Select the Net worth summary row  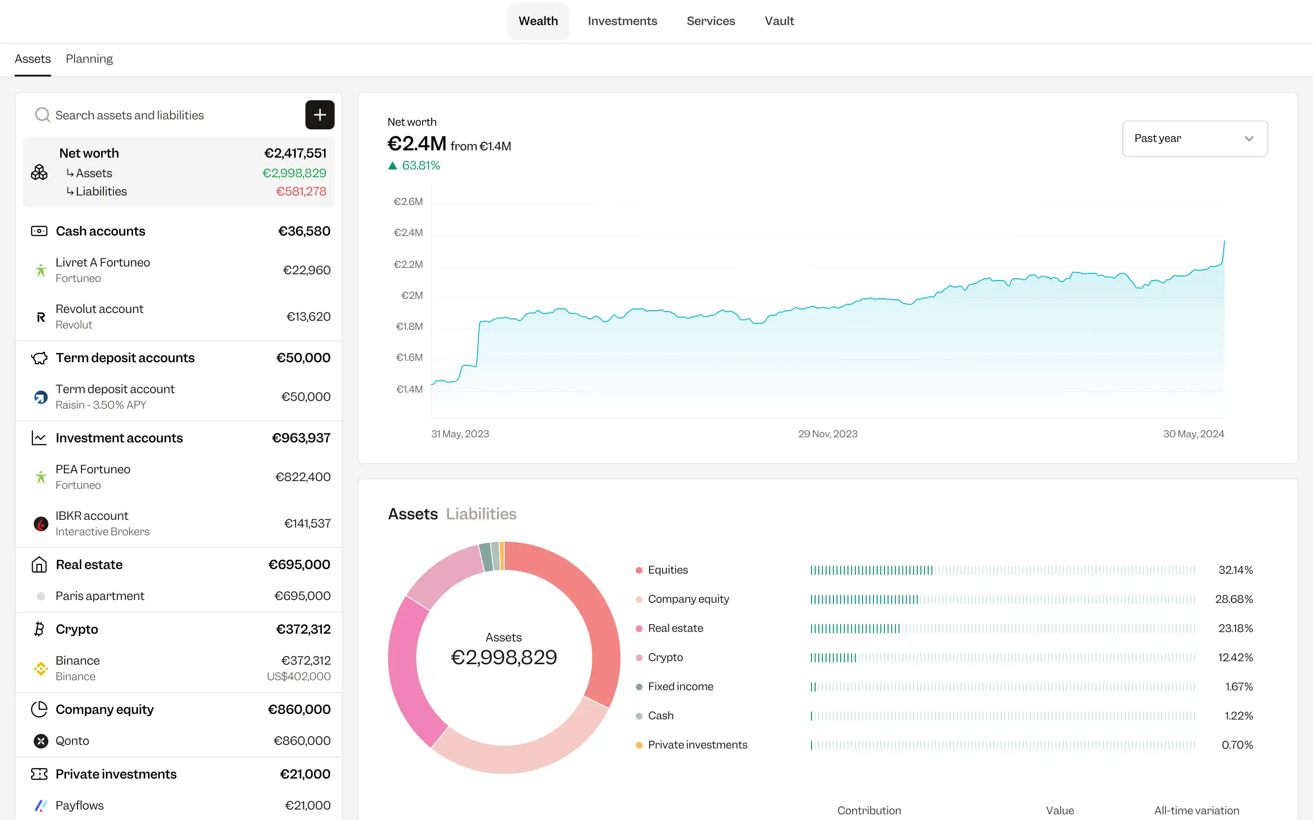point(179,172)
